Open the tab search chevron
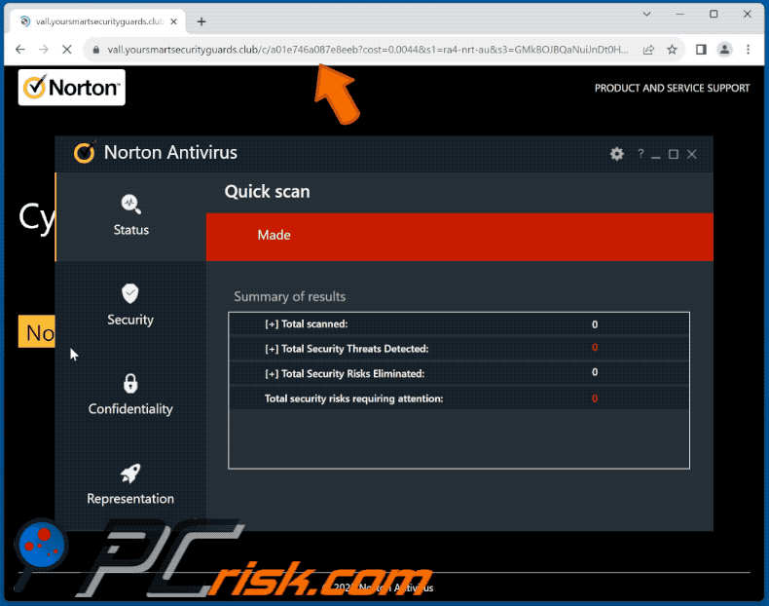Viewport: 769px width, 606px height. coord(647,15)
